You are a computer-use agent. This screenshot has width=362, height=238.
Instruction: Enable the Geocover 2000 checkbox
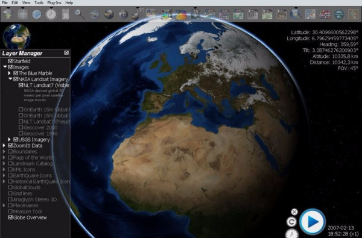[21, 127]
